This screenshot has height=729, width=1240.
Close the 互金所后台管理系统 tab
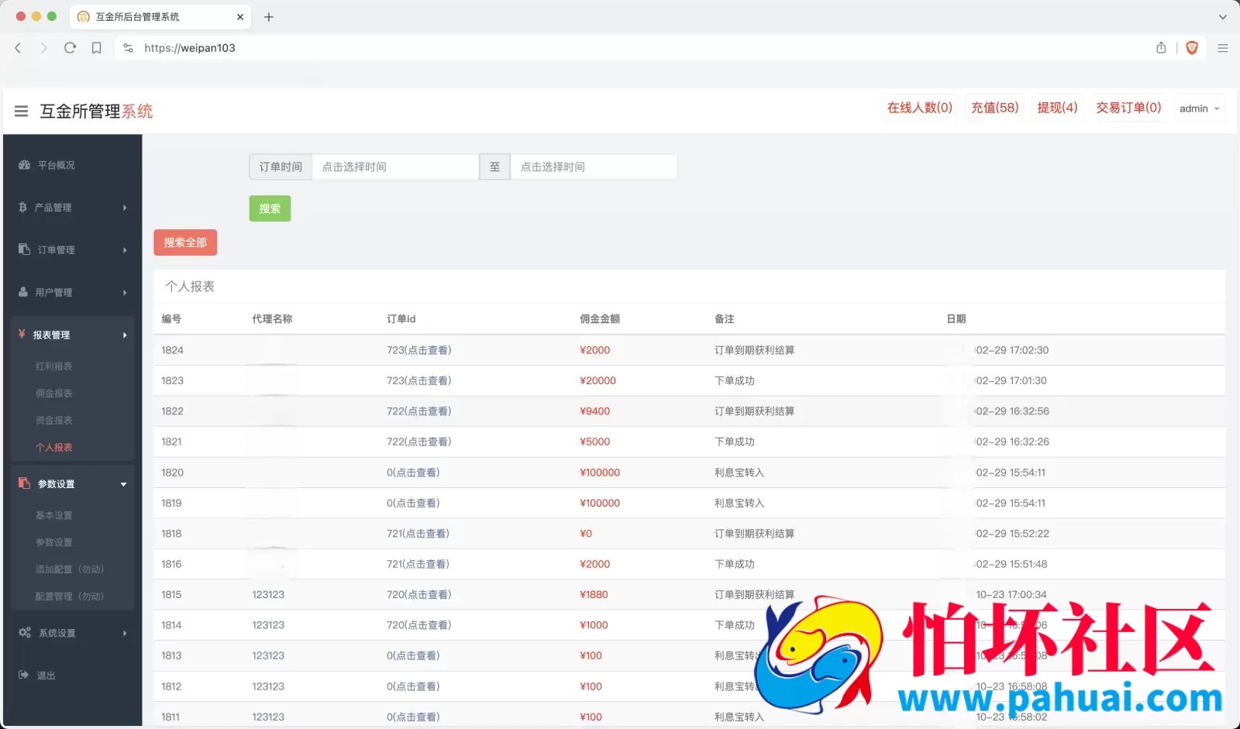pyautogui.click(x=240, y=17)
